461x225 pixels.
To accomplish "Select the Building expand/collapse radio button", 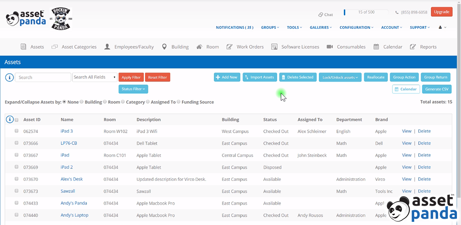I will point(81,102).
